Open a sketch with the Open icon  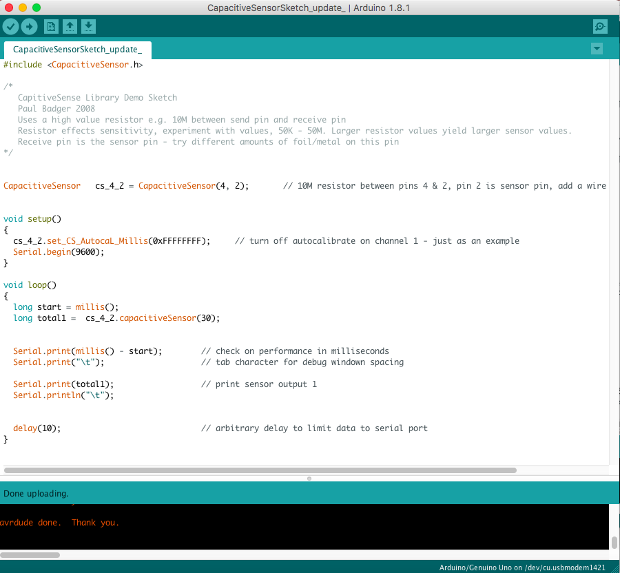(x=70, y=27)
